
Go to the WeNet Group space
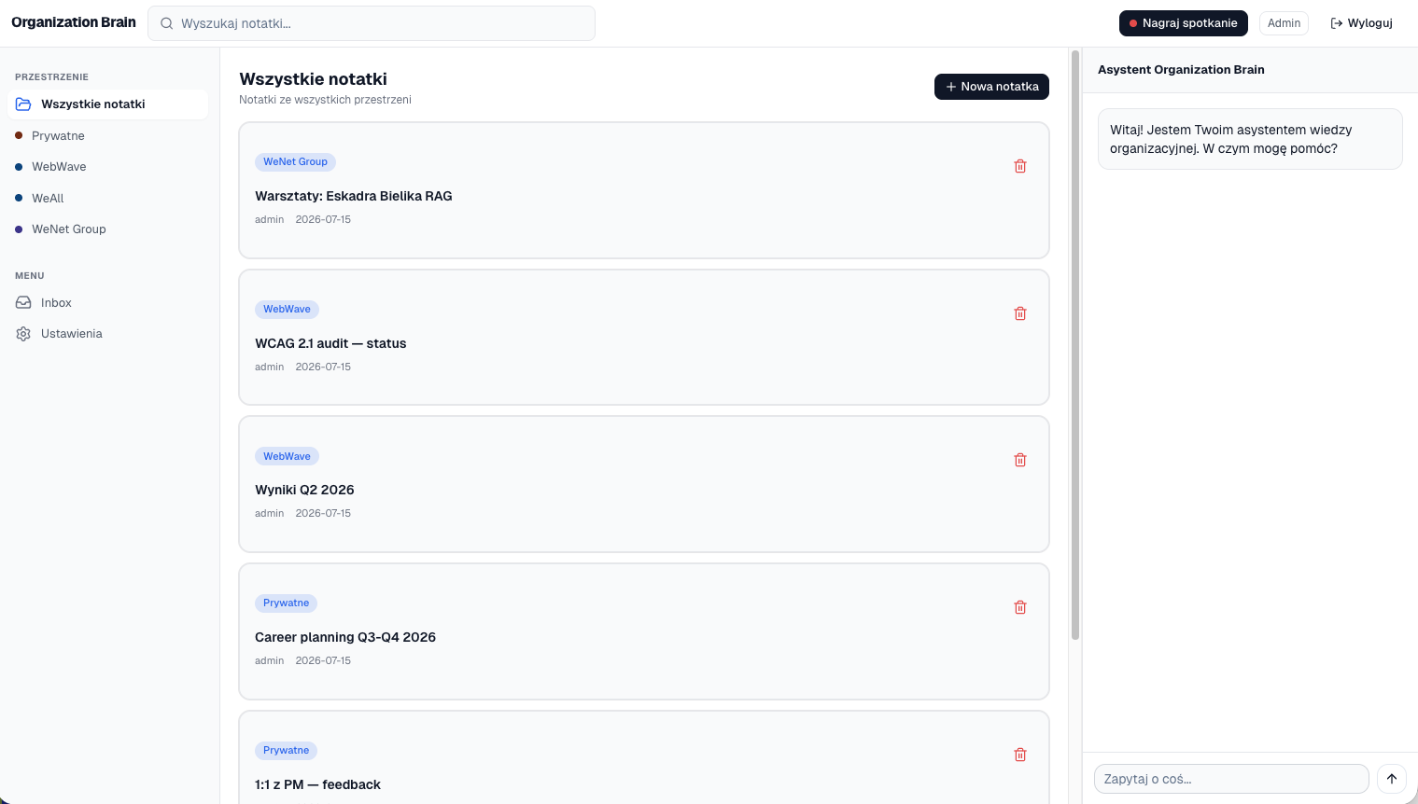(x=107, y=229)
